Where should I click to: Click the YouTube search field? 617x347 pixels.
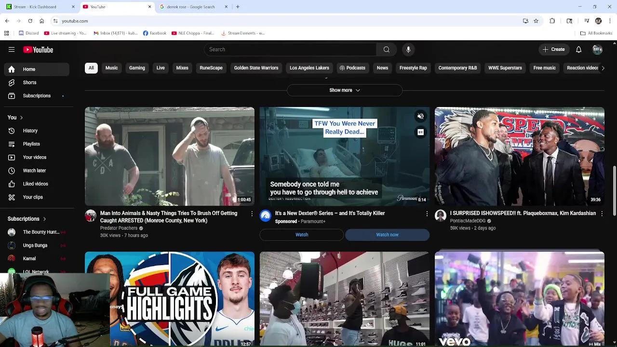click(x=290, y=50)
